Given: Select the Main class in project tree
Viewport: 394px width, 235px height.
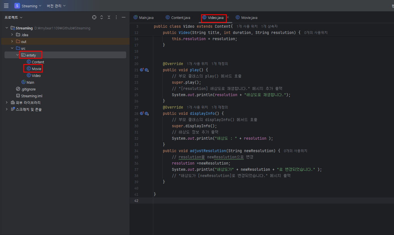Looking at the screenshot, I should (x=30, y=82).
